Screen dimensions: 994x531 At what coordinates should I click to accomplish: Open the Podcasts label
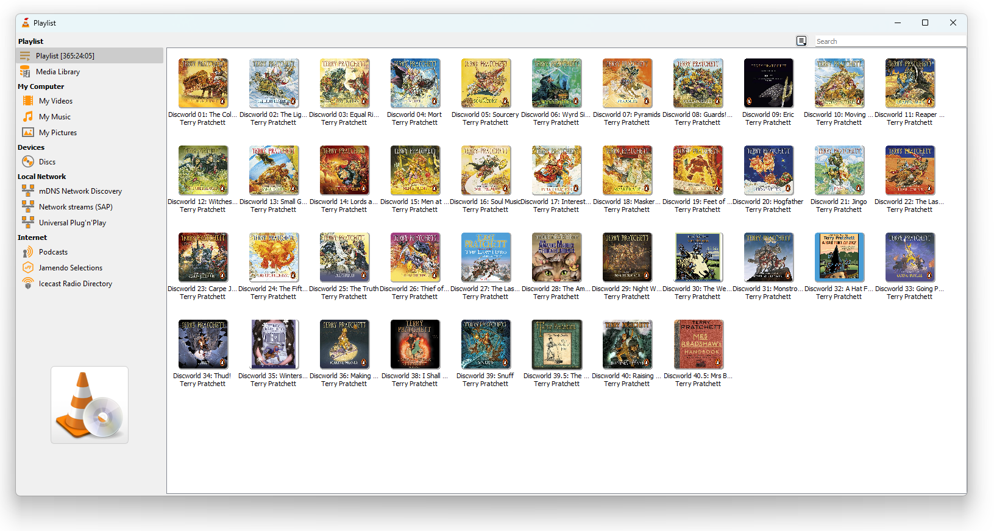pos(53,252)
